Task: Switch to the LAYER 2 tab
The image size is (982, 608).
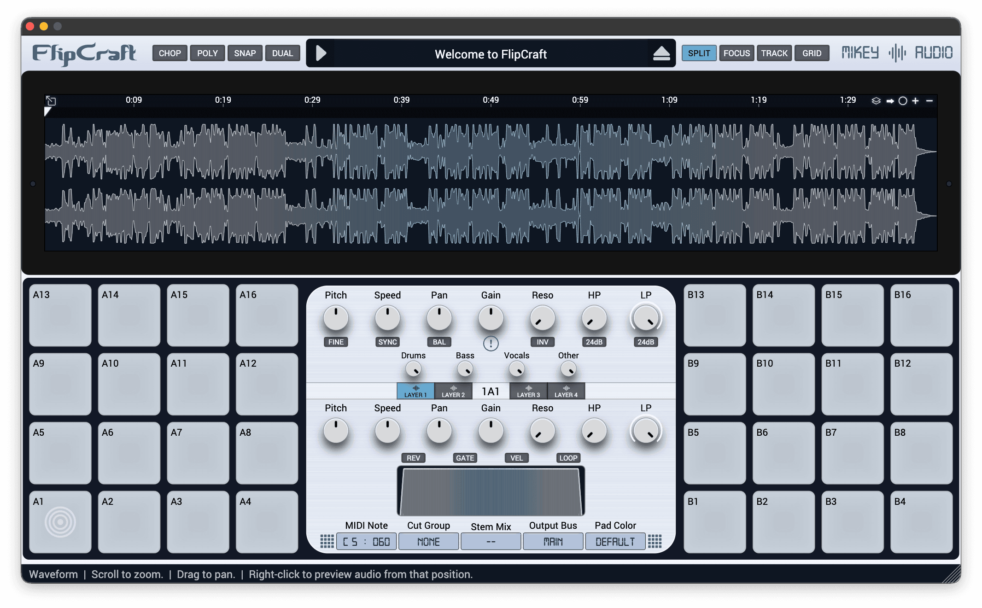Action: click(x=453, y=391)
